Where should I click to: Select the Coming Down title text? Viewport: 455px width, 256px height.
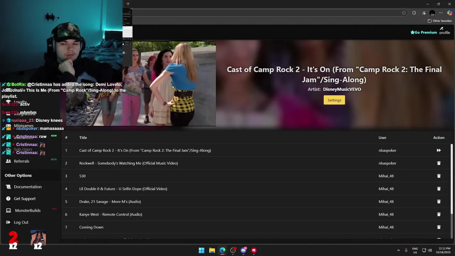tap(91, 227)
